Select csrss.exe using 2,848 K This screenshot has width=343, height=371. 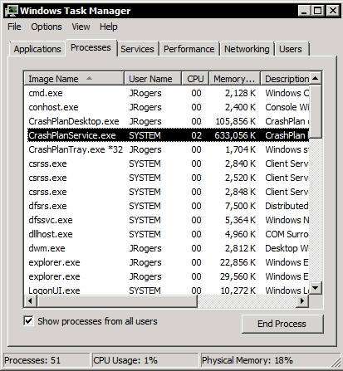point(168,192)
